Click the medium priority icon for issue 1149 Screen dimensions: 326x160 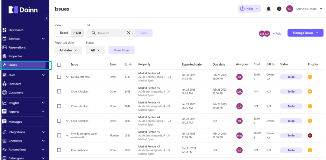point(310,77)
